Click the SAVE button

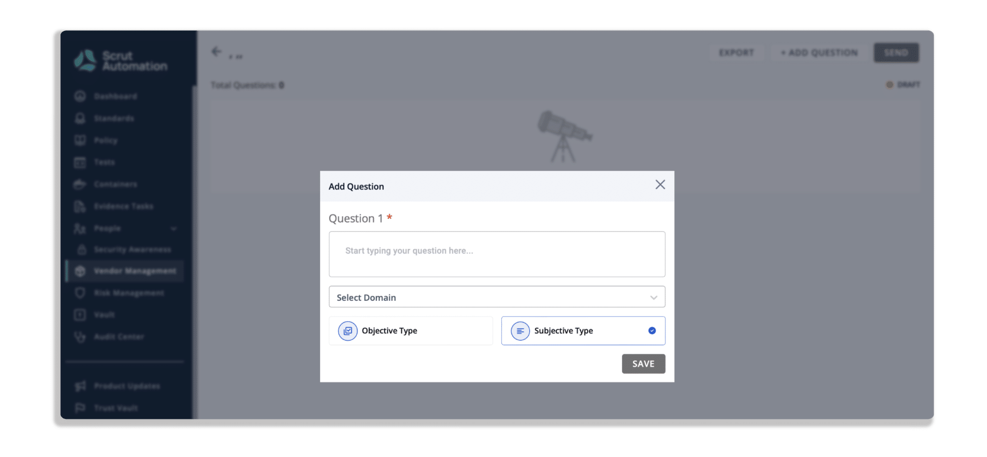[643, 364]
